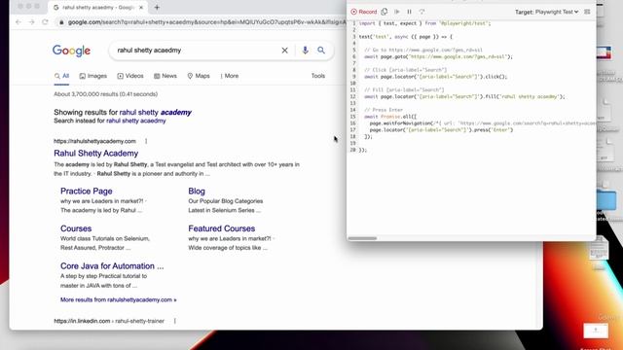Click 'rahul shetty academy' corrected query link
The width and height of the screenshot is (623, 350).
(156, 113)
